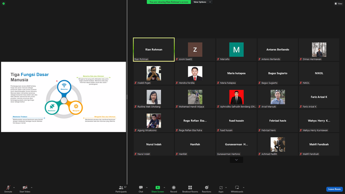Click the shared slide Tiga Fungsi Dasar Manusia

[x=64, y=97]
